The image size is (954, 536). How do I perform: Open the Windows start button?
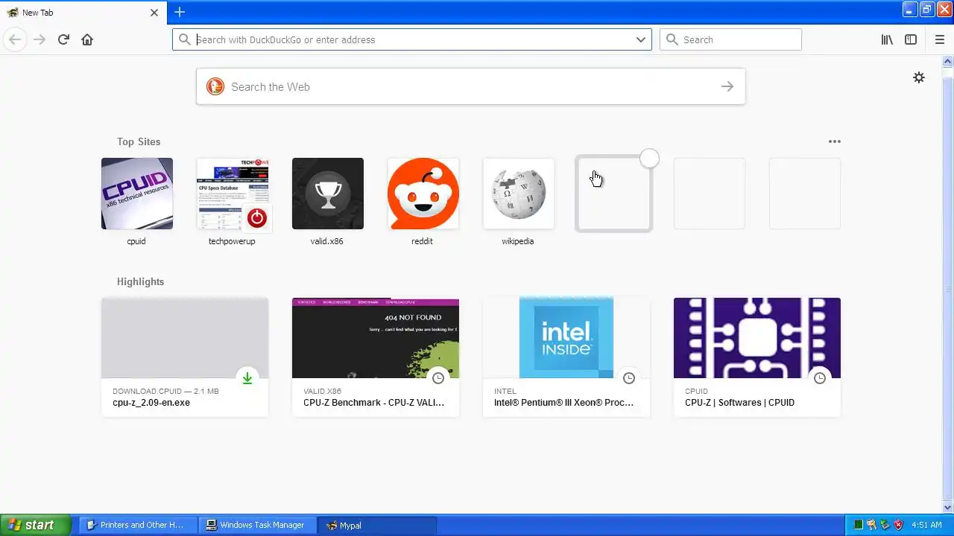(x=35, y=525)
